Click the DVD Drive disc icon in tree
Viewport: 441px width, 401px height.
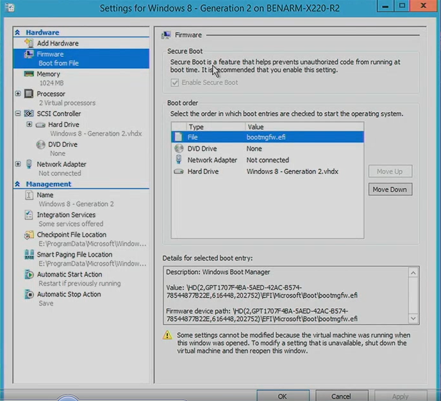click(x=40, y=144)
